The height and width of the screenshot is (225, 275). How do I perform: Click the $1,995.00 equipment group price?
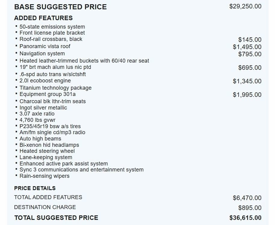(247, 95)
